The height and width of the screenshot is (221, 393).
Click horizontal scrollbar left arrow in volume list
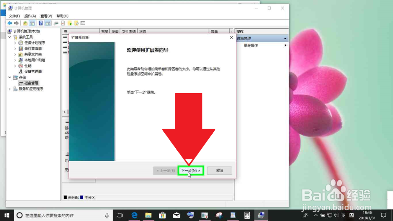pyautogui.click(x=65, y=112)
